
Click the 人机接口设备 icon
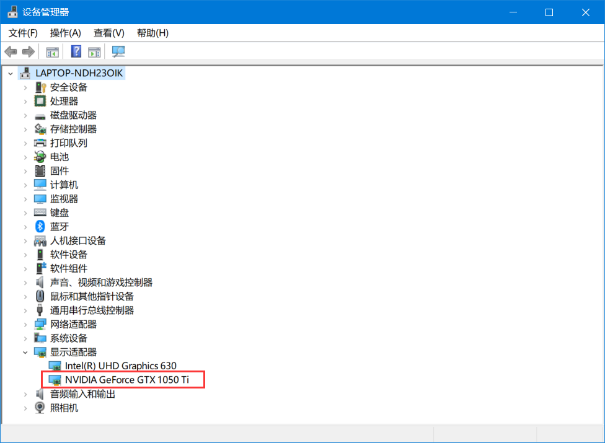coord(40,241)
